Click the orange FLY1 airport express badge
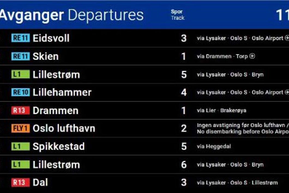 click(20, 128)
